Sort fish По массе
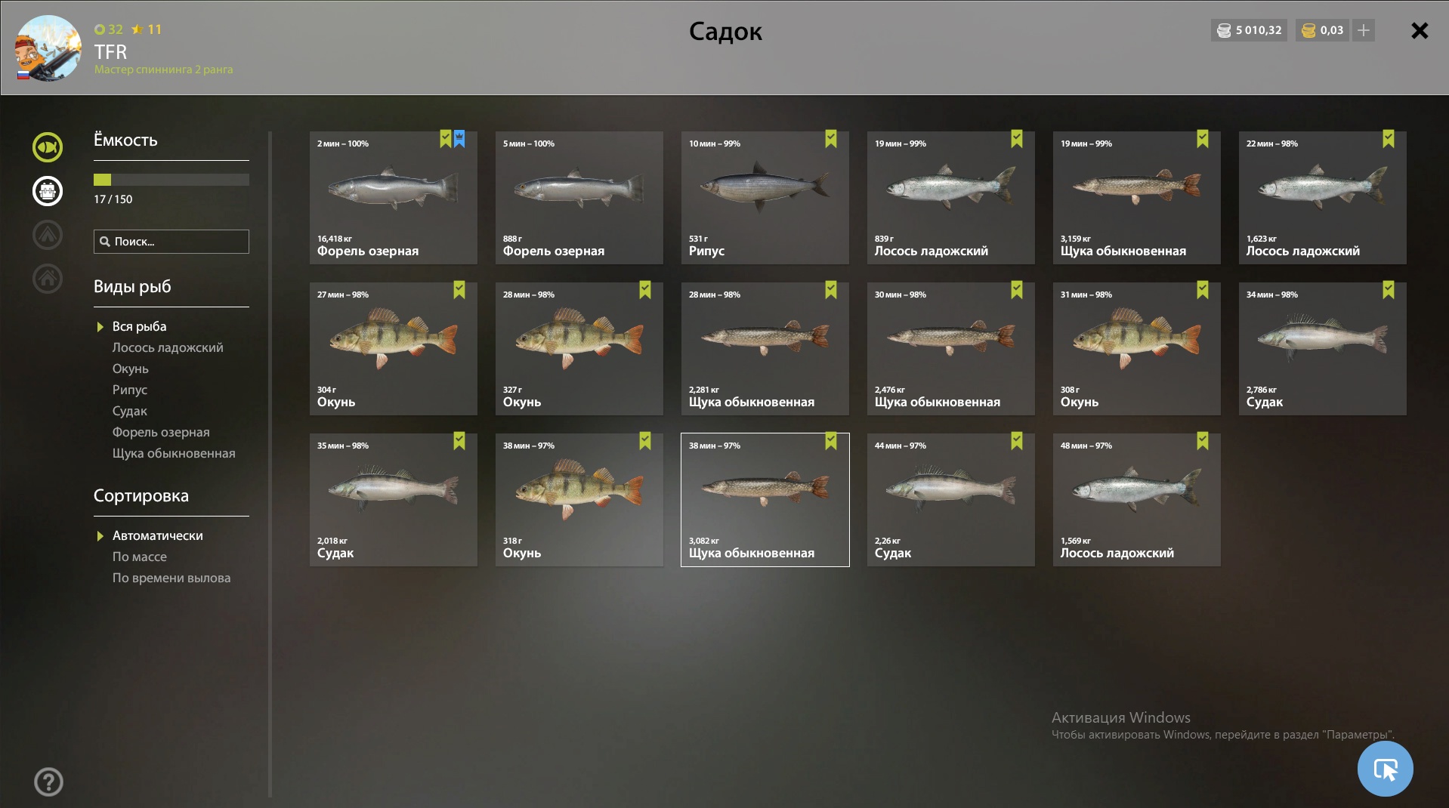The height and width of the screenshot is (808, 1449). point(140,557)
